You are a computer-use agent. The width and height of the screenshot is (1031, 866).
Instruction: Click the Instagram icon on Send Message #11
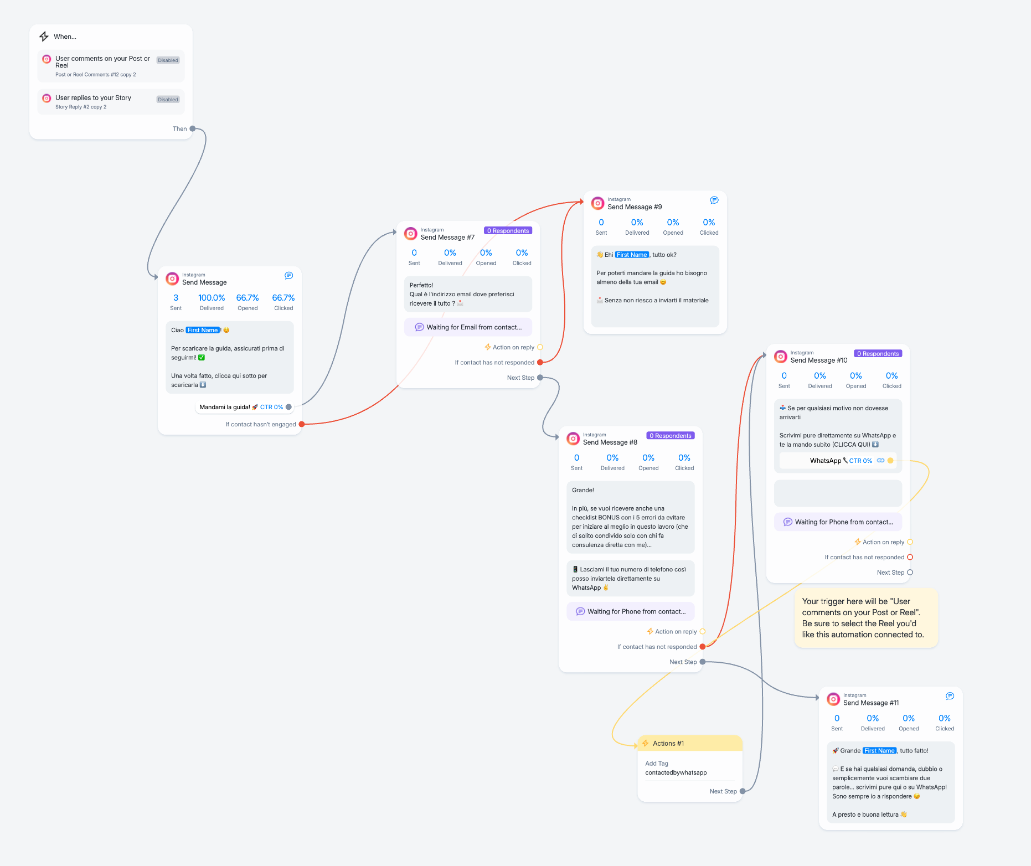pos(833,699)
